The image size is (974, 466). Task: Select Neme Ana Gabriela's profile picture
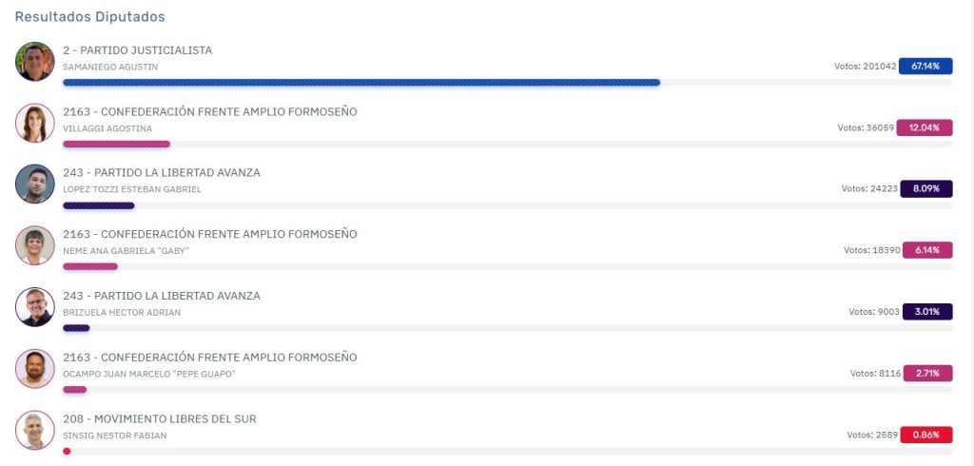pyautogui.click(x=35, y=245)
